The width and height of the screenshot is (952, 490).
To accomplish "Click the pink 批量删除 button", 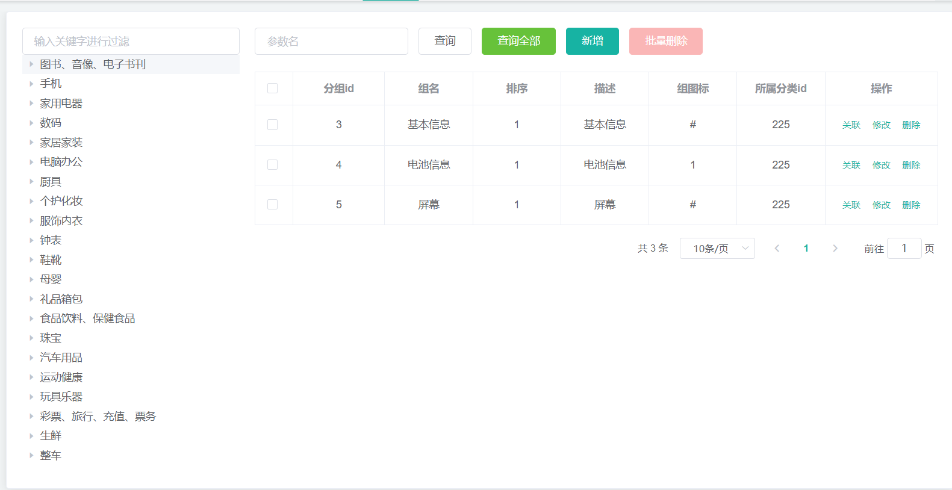I will point(666,41).
